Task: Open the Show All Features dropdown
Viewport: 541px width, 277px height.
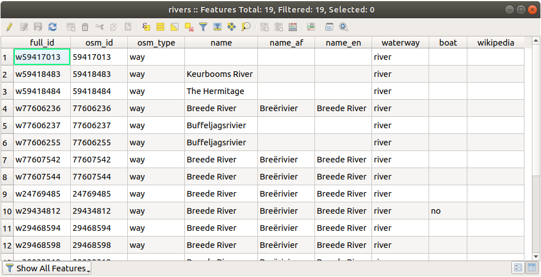Action: coord(47,268)
